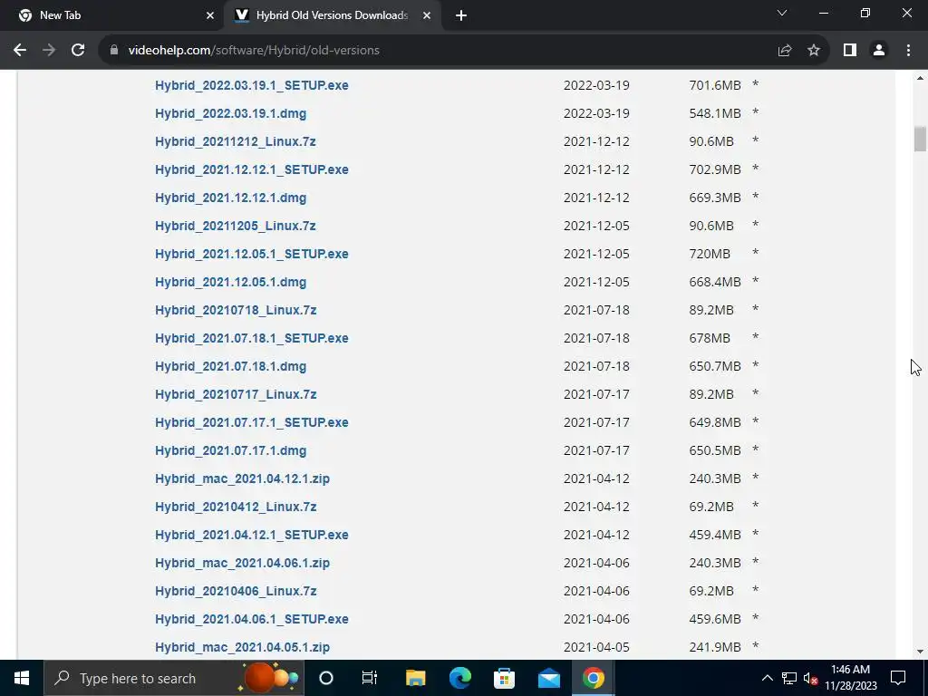The image size is (928, 696).
Task: Download Hybrid_2021.12.12.1_SETUP.exe
Action: pyautogui.click(x=252, y=169)
